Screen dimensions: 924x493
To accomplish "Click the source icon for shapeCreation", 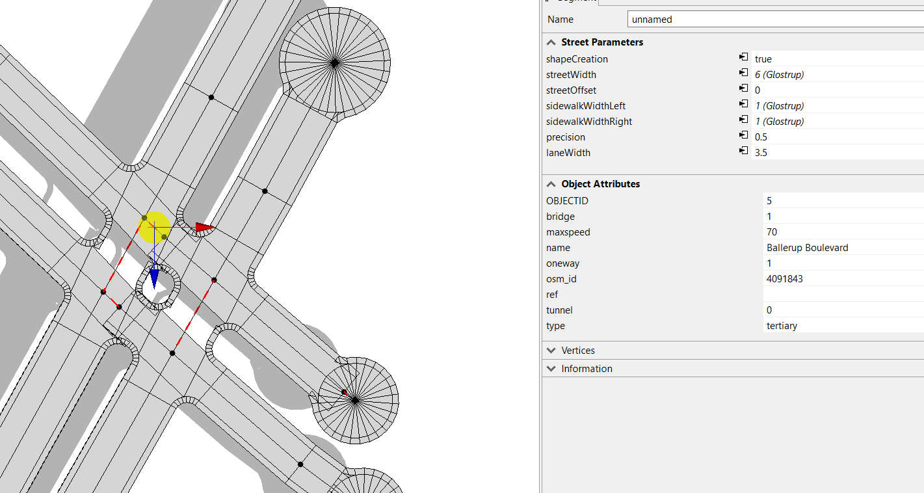I will click(x=743, y=59).
